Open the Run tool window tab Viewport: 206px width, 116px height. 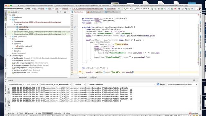coord(11,113)
